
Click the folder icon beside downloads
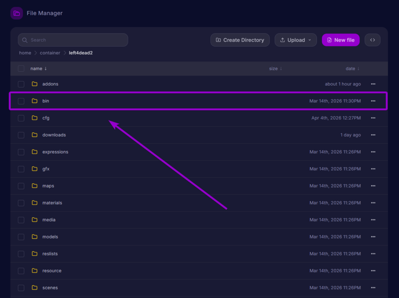(35, 135)
